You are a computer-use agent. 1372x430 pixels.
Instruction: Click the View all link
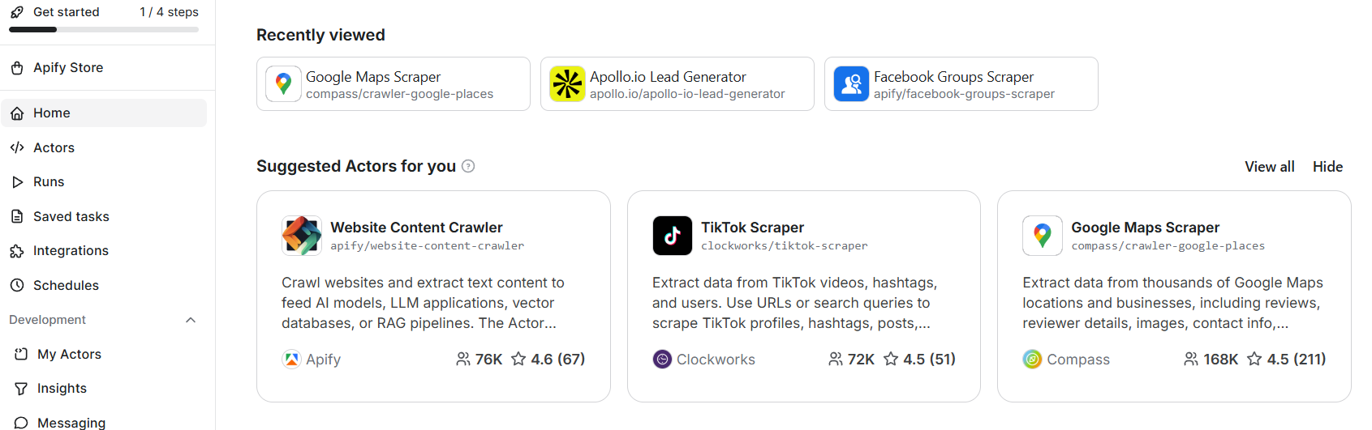click(x=1269, y=167)
